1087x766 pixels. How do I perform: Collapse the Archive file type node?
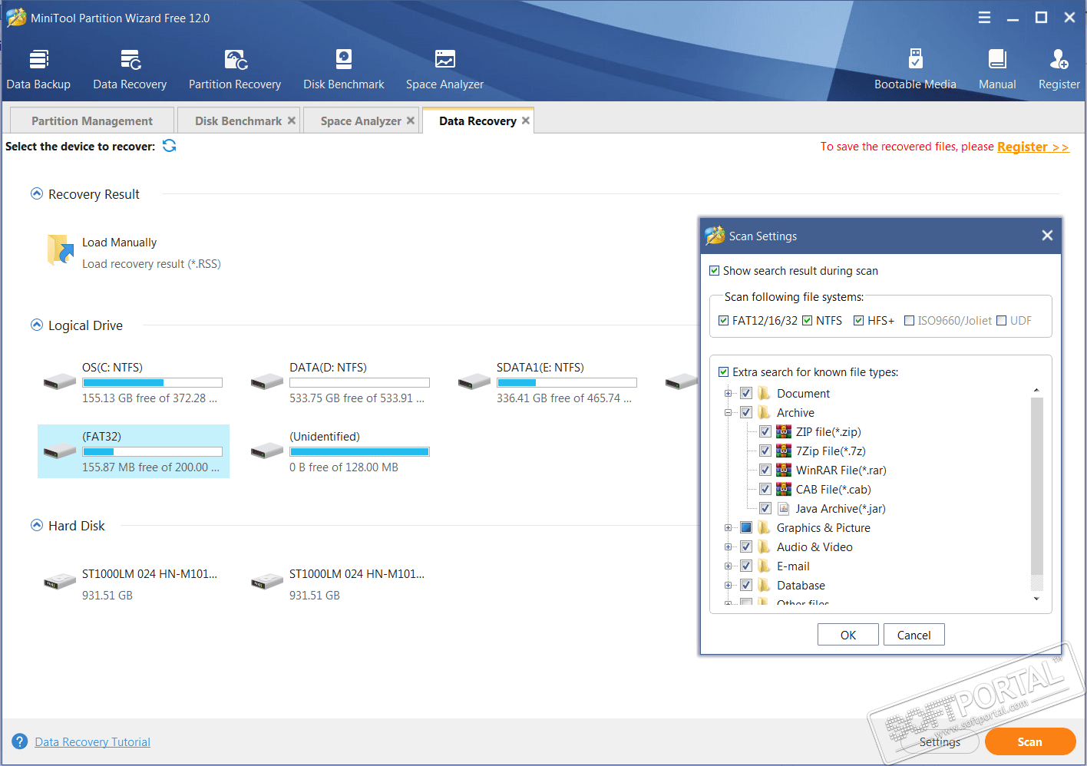tap(729, 412)
